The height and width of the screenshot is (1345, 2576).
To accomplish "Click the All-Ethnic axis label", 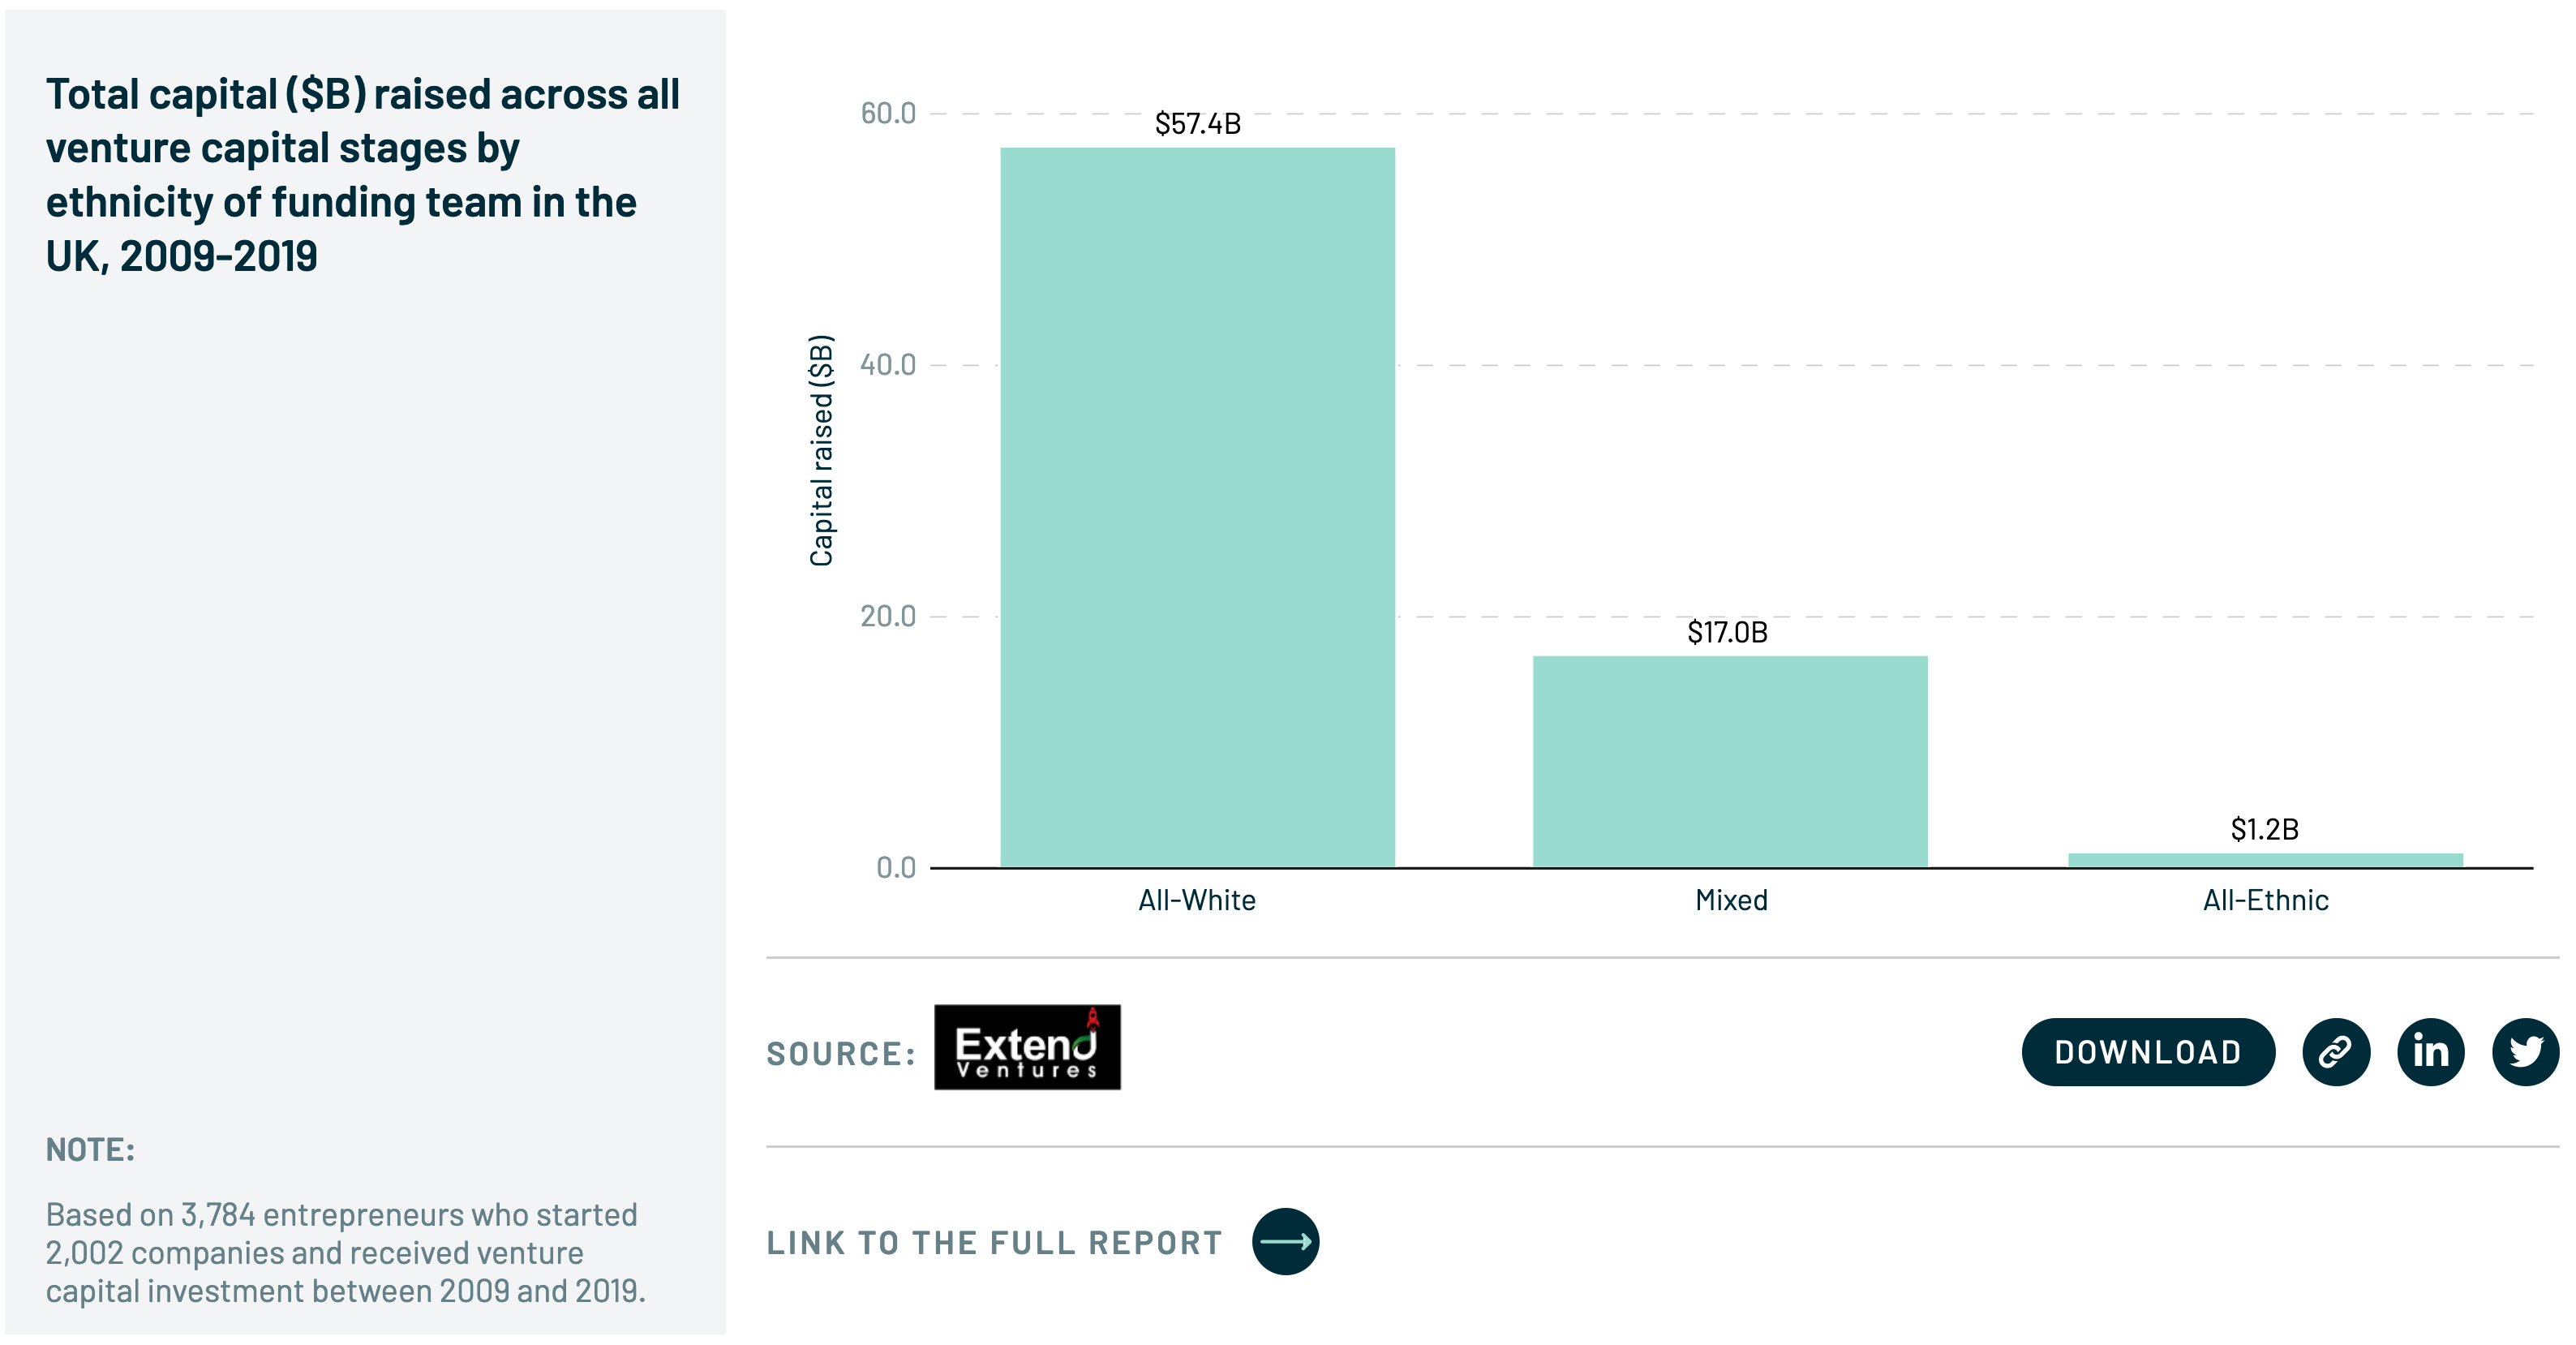I will coord(2265,900).
